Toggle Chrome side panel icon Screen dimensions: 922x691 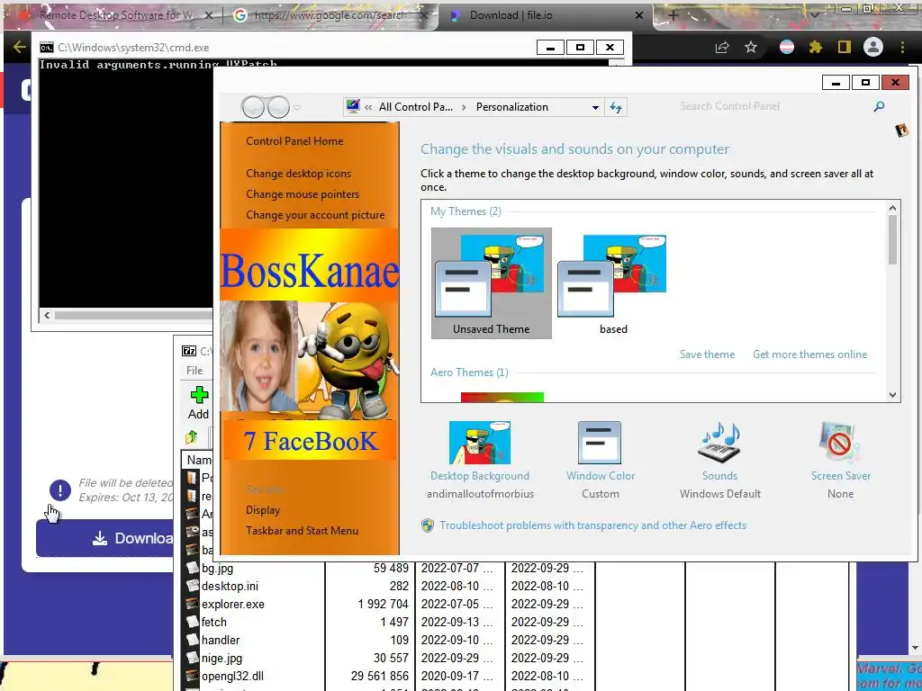[845, 47]
